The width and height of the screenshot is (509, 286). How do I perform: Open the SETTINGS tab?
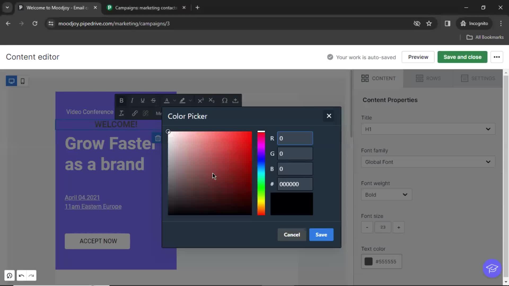pos(478,78)
